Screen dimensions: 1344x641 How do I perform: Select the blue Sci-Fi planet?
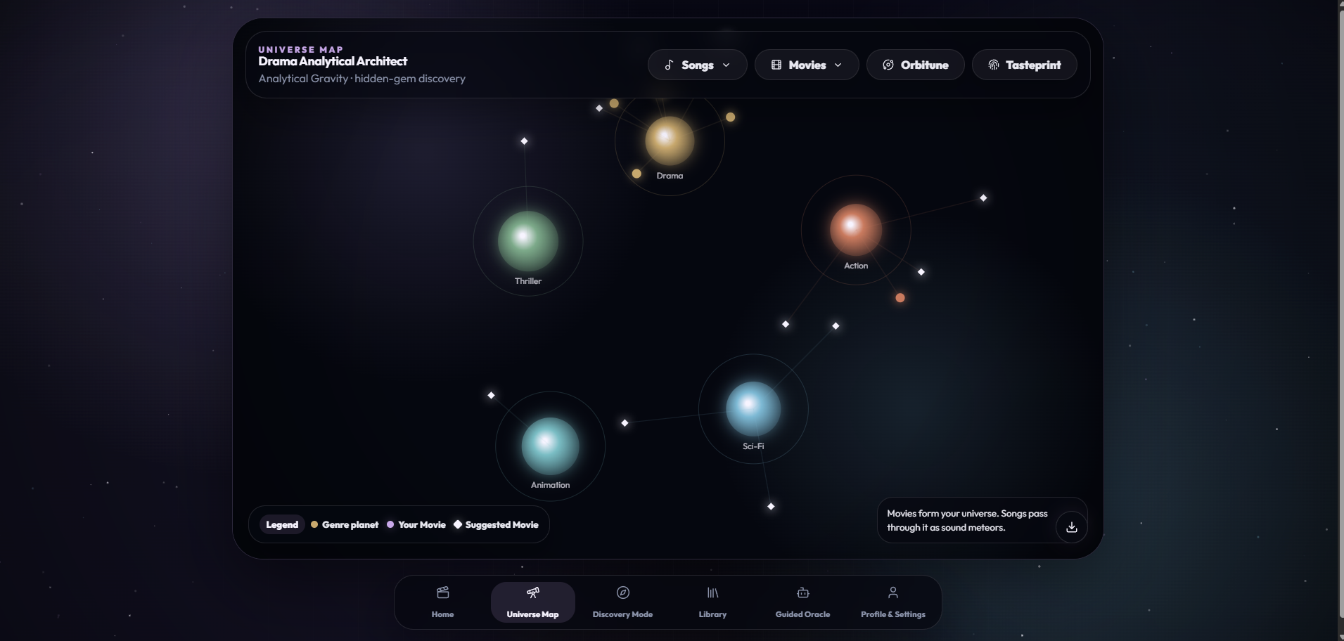pos(753,408)
